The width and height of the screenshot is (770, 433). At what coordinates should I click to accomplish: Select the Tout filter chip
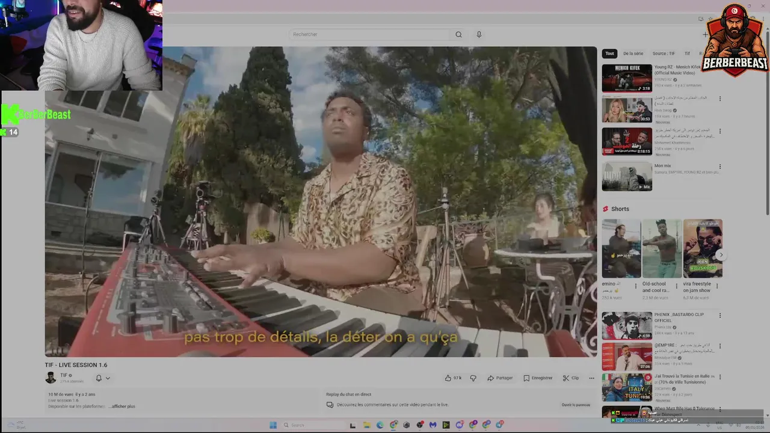point(609,54)
